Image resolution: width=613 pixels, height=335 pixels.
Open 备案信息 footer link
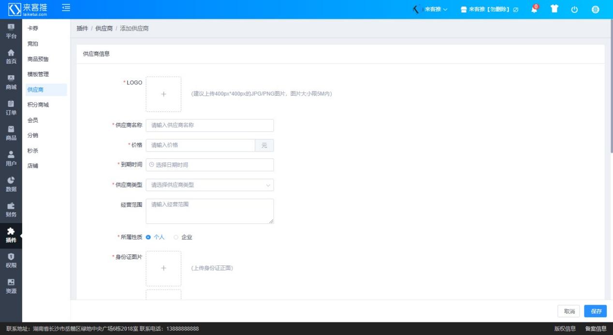[x=596, y=329]
